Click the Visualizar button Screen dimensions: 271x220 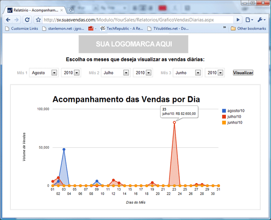(243, 73)
